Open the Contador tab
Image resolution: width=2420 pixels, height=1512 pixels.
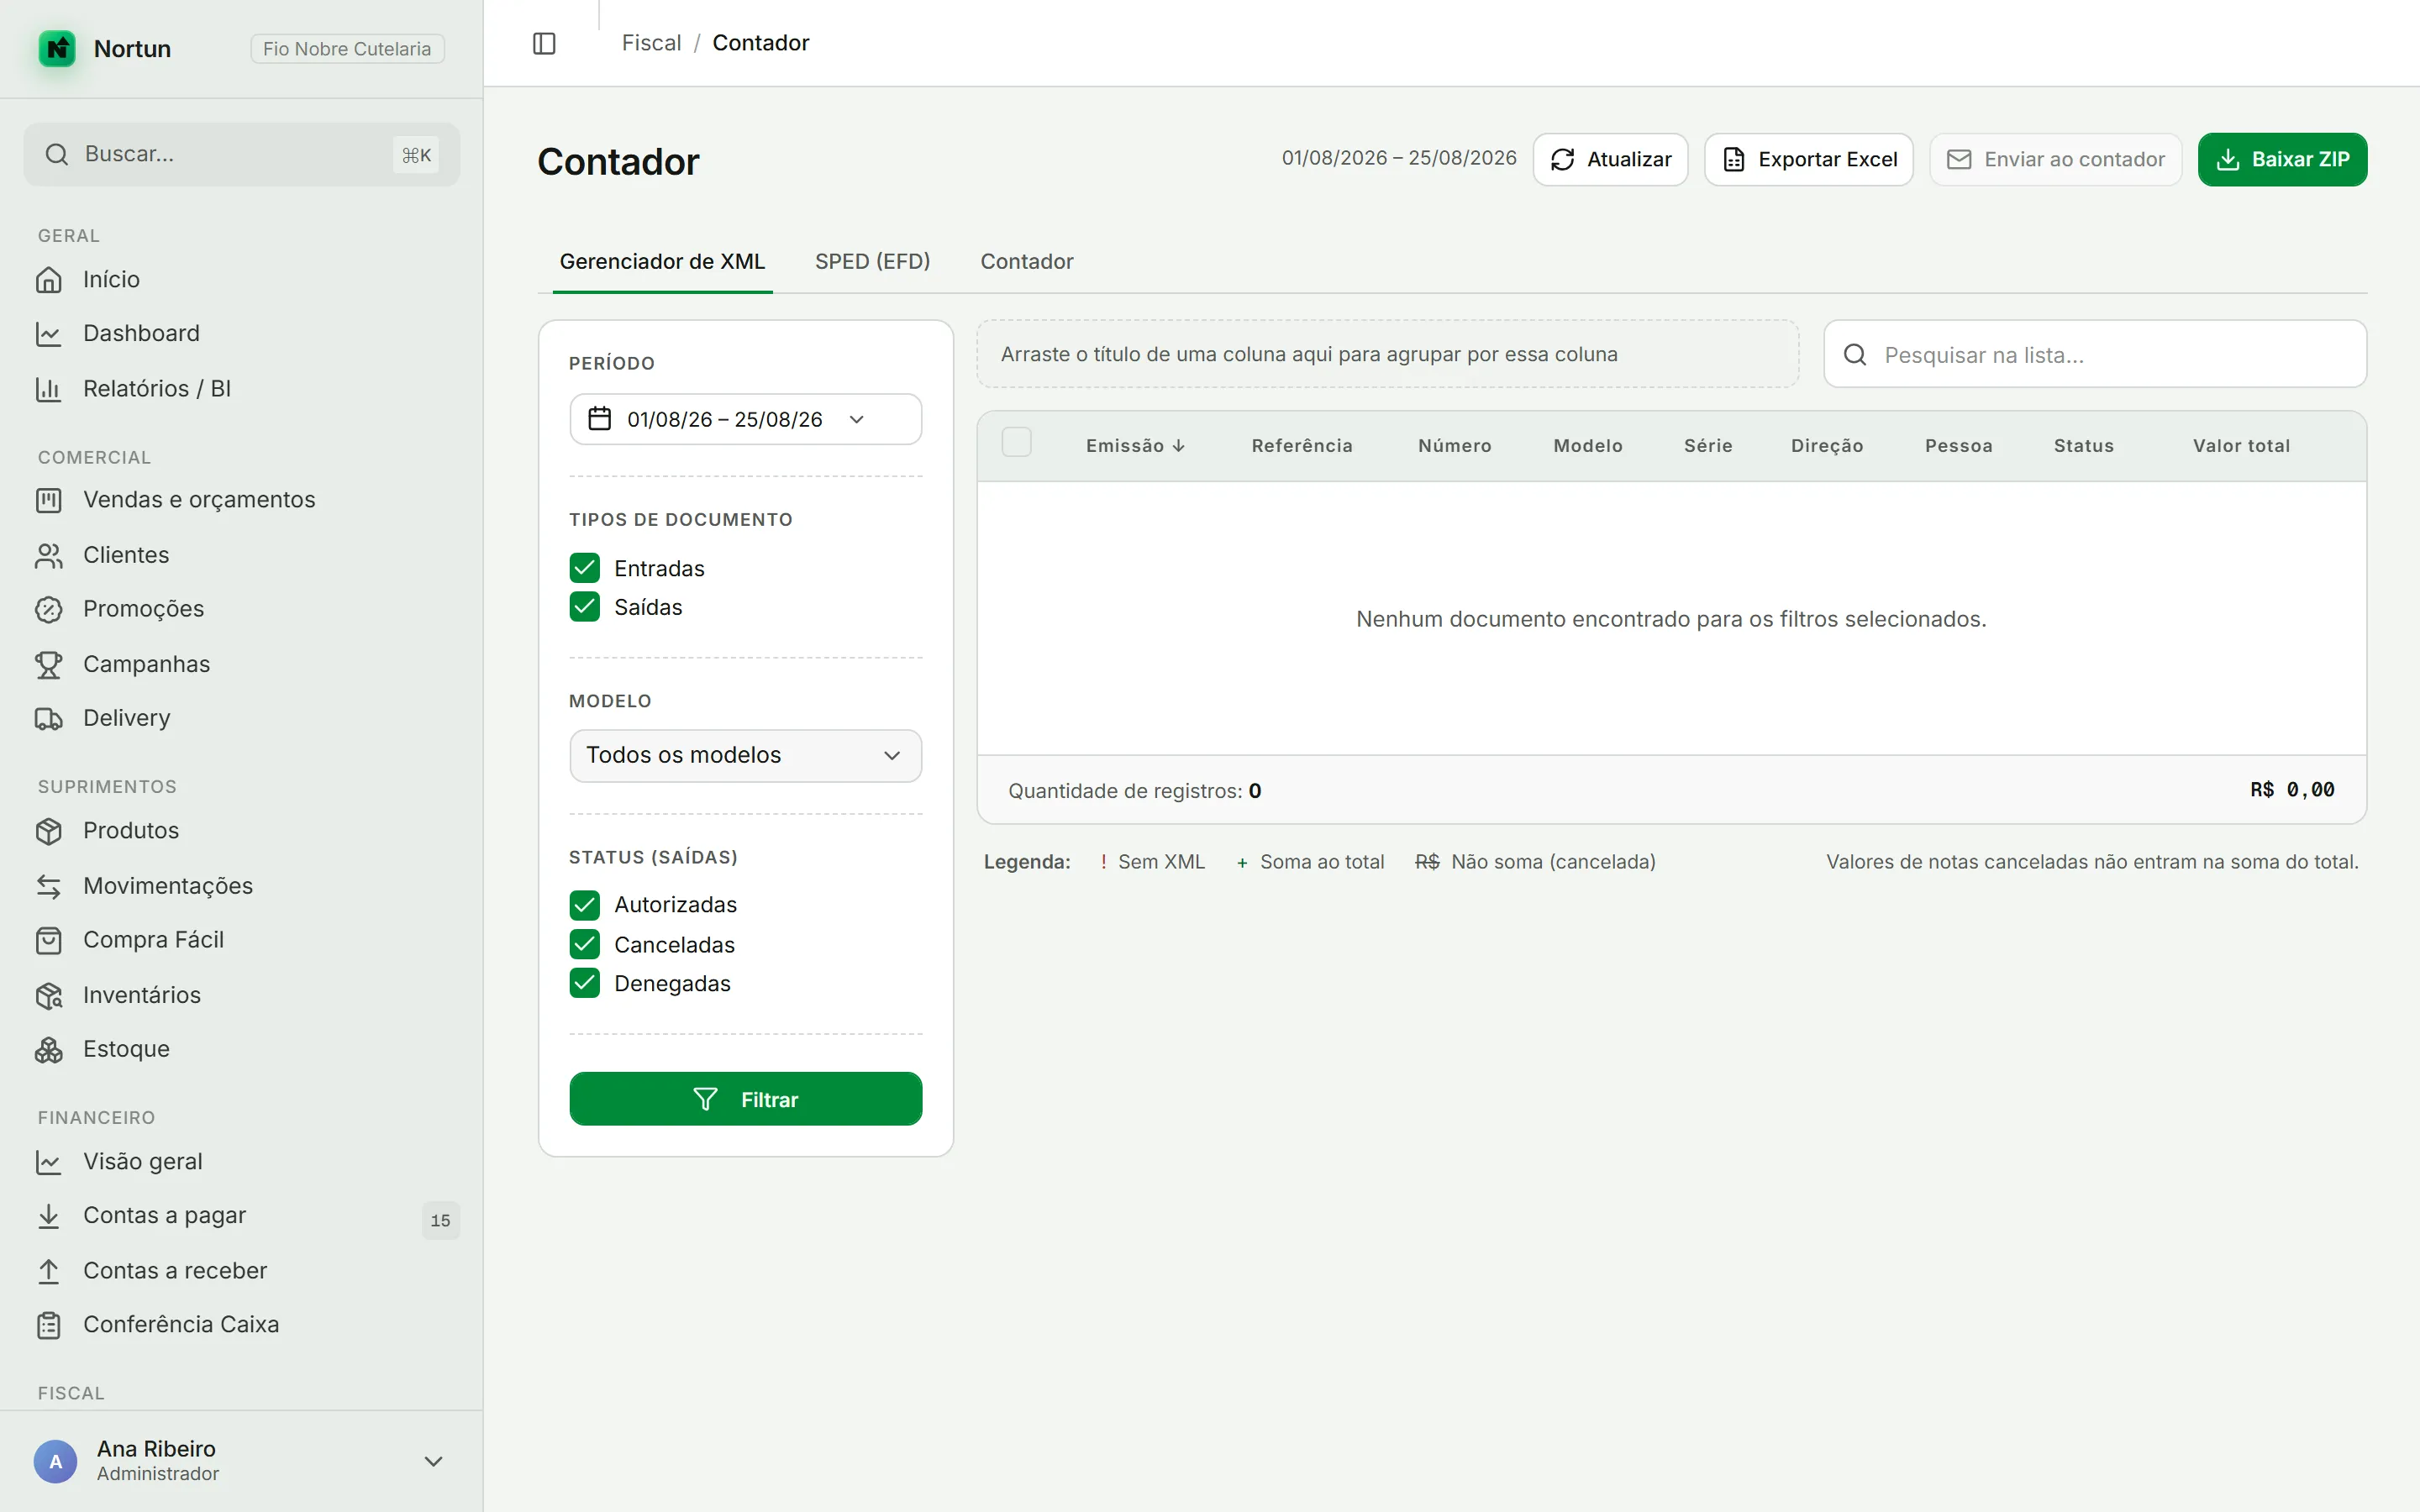pos(1026,262)
